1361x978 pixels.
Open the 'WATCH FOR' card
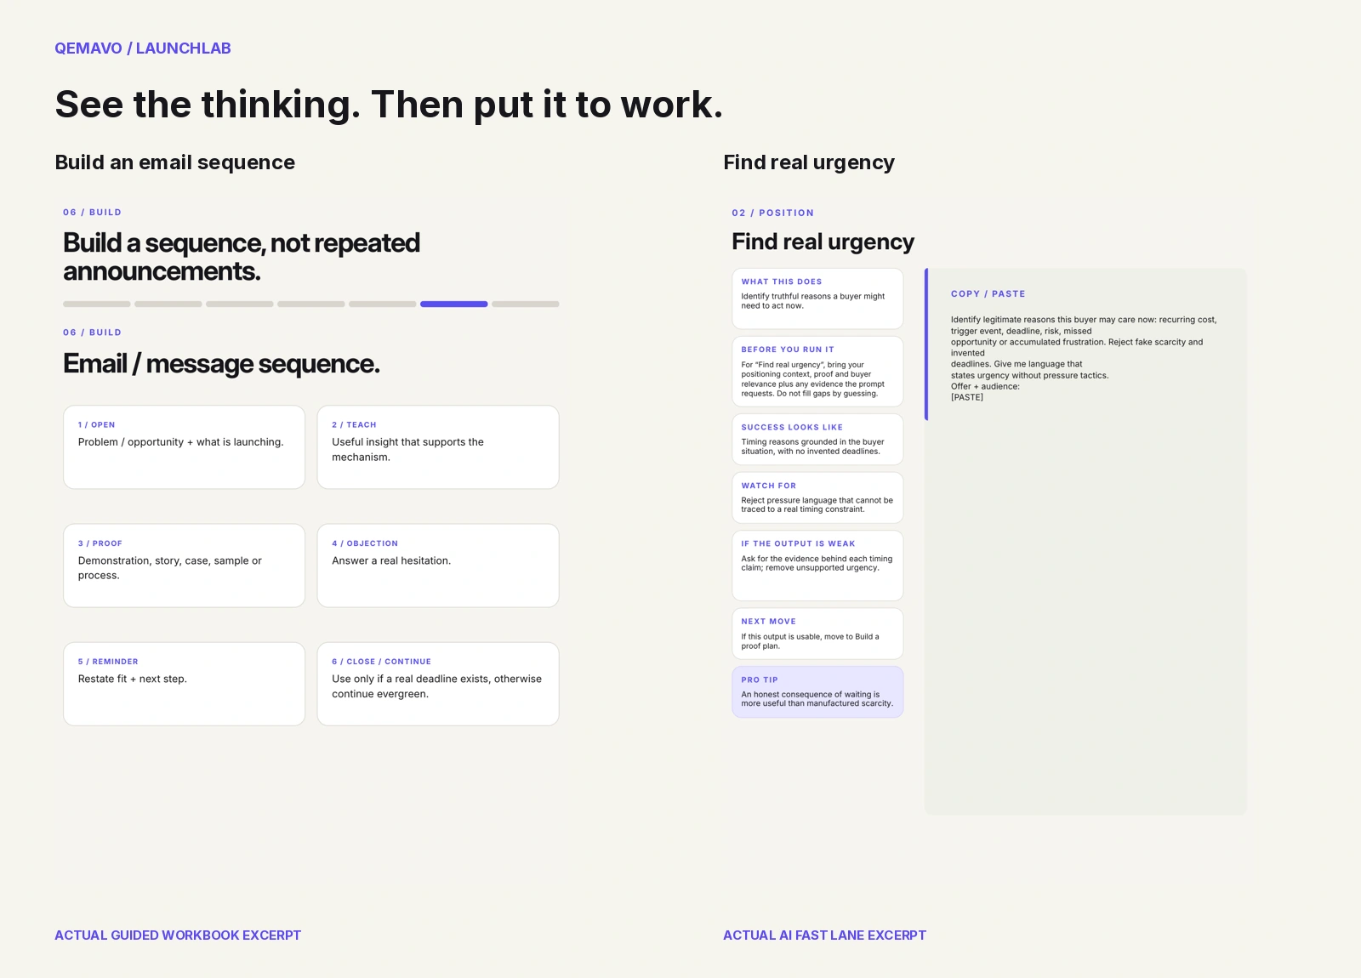(x=817, y=498)
